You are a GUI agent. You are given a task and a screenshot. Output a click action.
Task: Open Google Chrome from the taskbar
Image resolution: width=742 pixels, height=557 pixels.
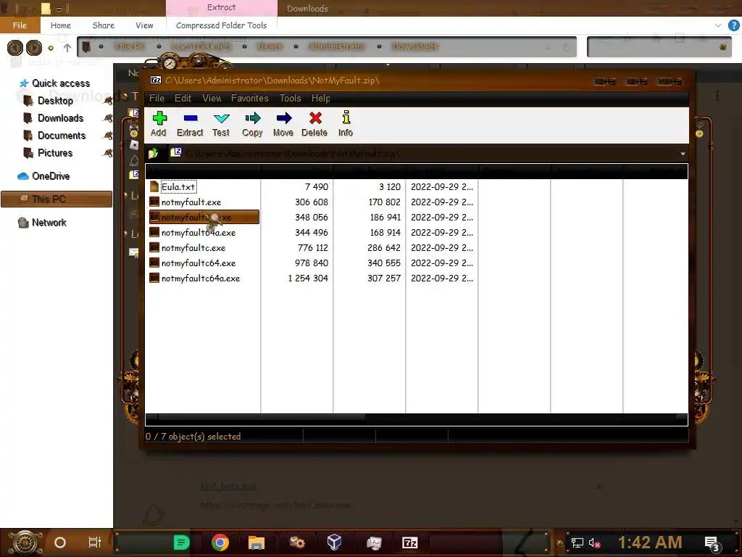click(220, 542)
